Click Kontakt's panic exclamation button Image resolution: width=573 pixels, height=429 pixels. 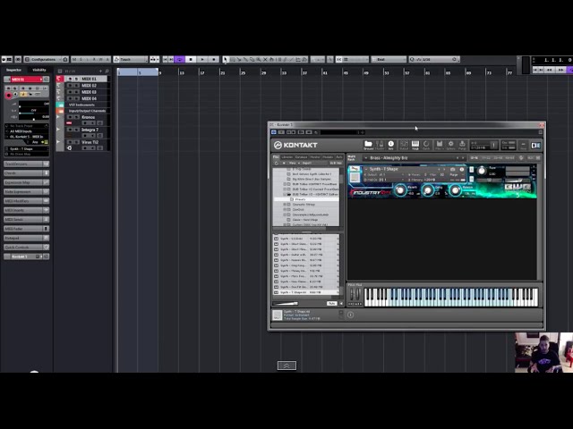tap(493, 145)
